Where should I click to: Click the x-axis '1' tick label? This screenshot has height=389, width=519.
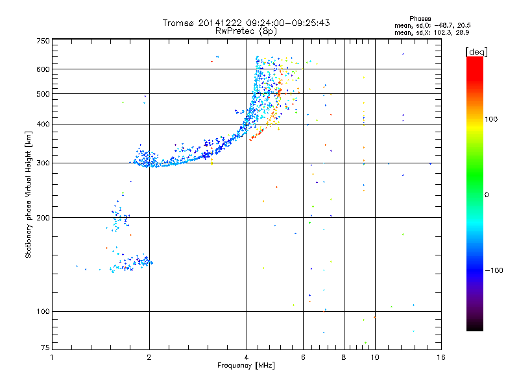52,357
